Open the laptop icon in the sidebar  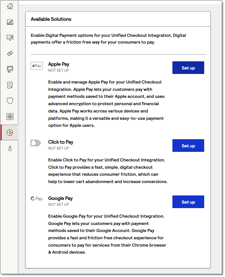[x=10, y=22]
